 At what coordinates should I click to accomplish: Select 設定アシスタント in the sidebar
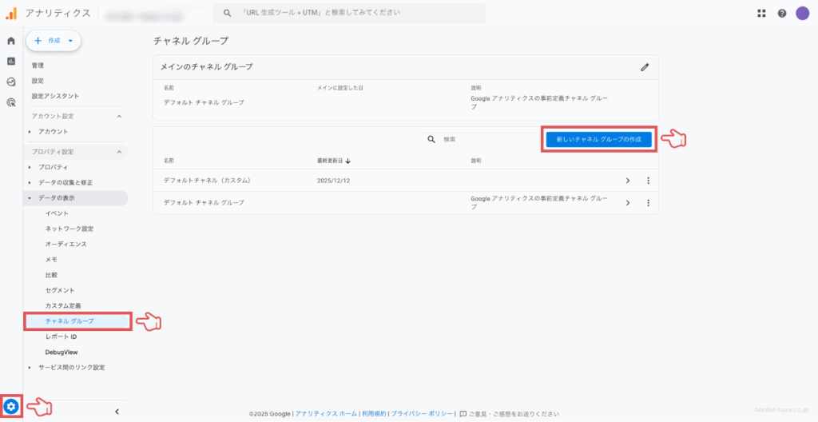[55, 96]
